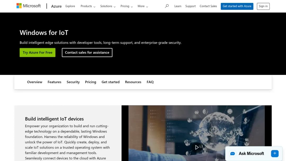Open the search magnifier icon
The height and width of the screenshot is (161, 286).
coord(167,6)
